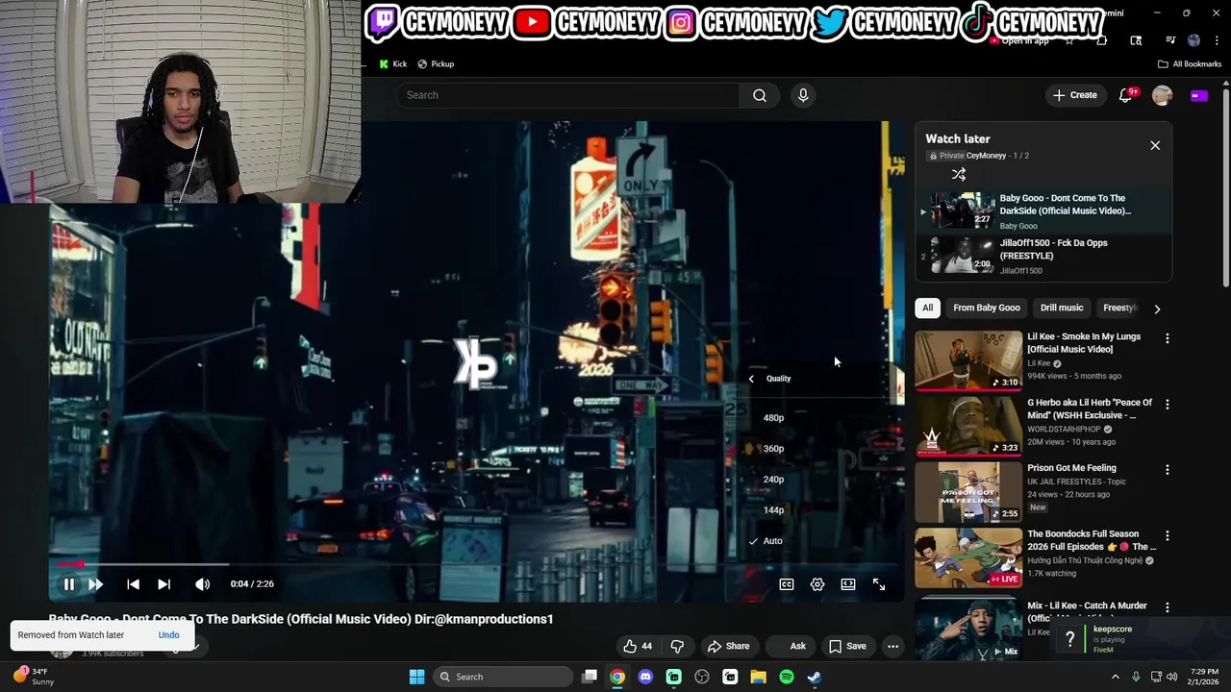This screenshot has width=1231, height=692.
Task: Open options for G Herbo Peace Of Mind
Action: coord(1168,405)
